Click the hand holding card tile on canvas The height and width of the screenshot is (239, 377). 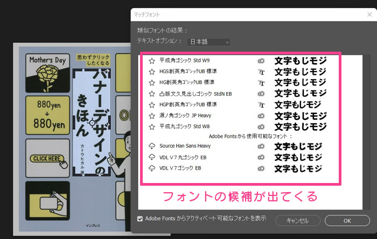pos(47,201)
